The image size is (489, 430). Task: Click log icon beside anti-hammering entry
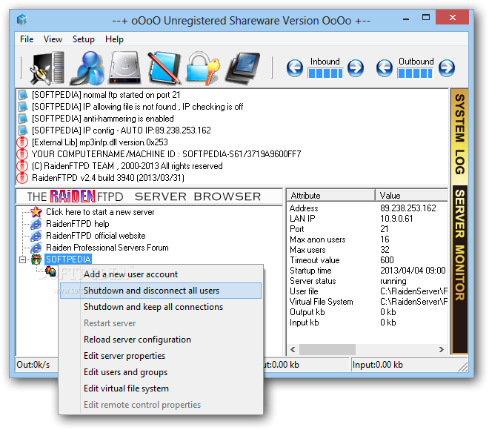[x=22, y=119]
